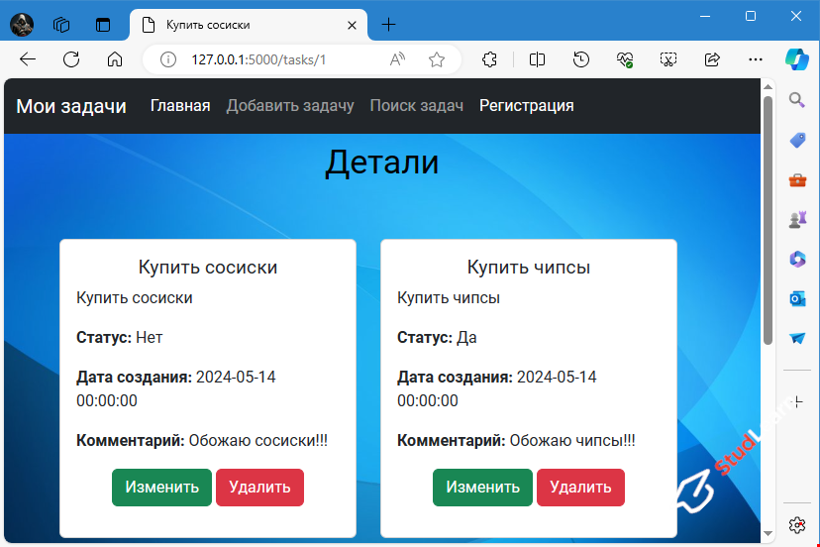
Task: Open sidebar Outlook icon
Action: coord(797,299)
